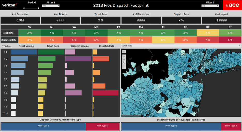Select the Cost Impact KPI value
The height and width of the screenshot is (132, 242).
click(x=222, y=20)
